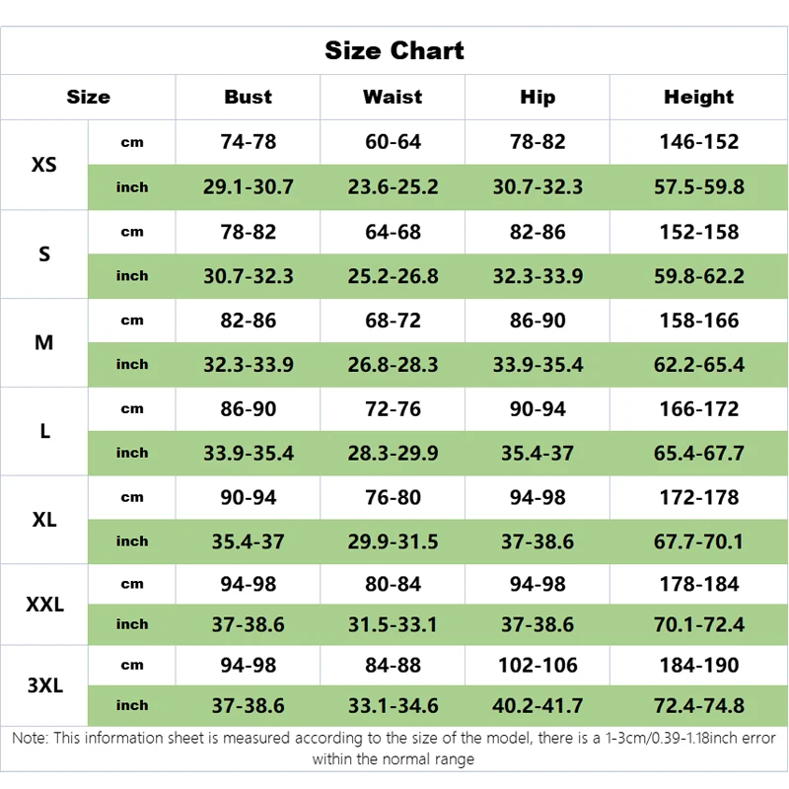Click L hip inch value 35.4-37

click(538, 454)
